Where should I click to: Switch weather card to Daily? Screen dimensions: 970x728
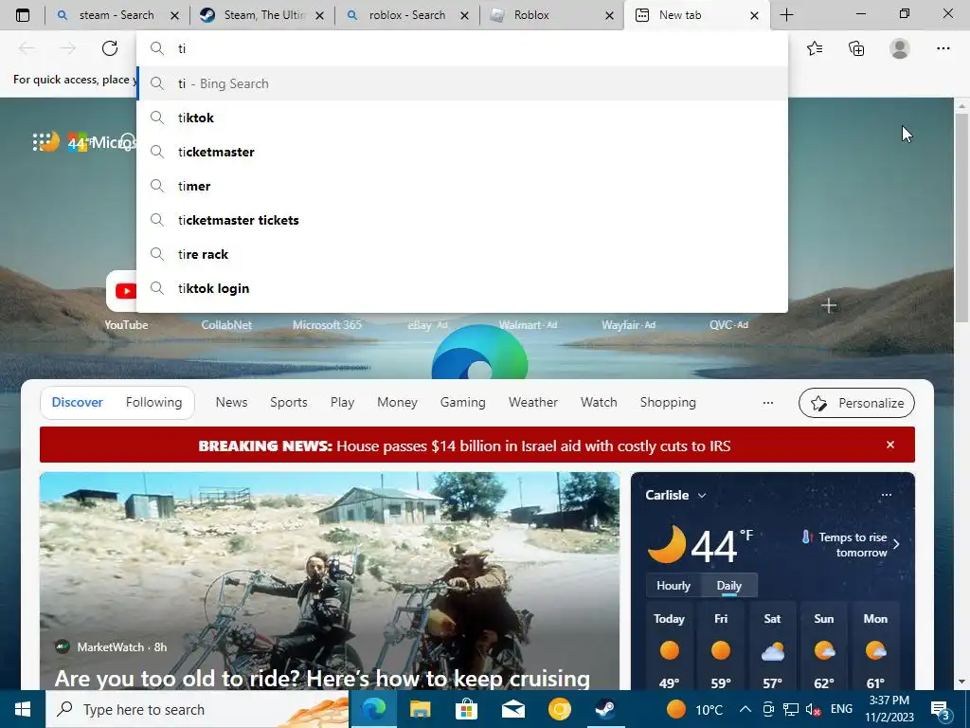click(x=728, y=586)
